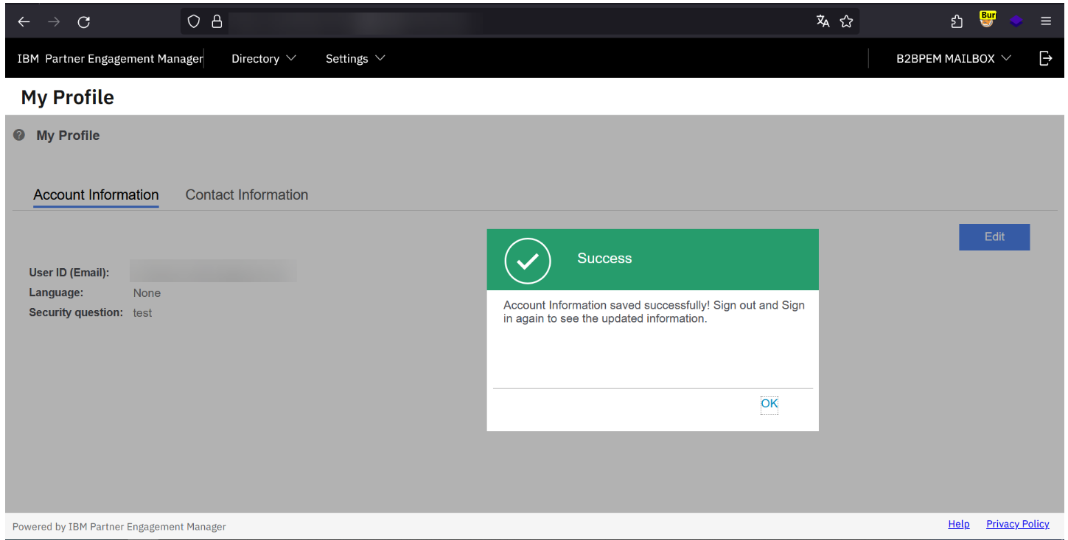The height and width of the screenshot is (540, 1068).
Task: Open the Privacy Policy footer link
Action: [x=1017, y=524]
